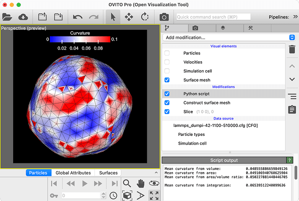Viewport: 299px width, 201px height.
Task: Select the arrow selection mode tool
Action: pyautogui.click(x=113, y=17)
